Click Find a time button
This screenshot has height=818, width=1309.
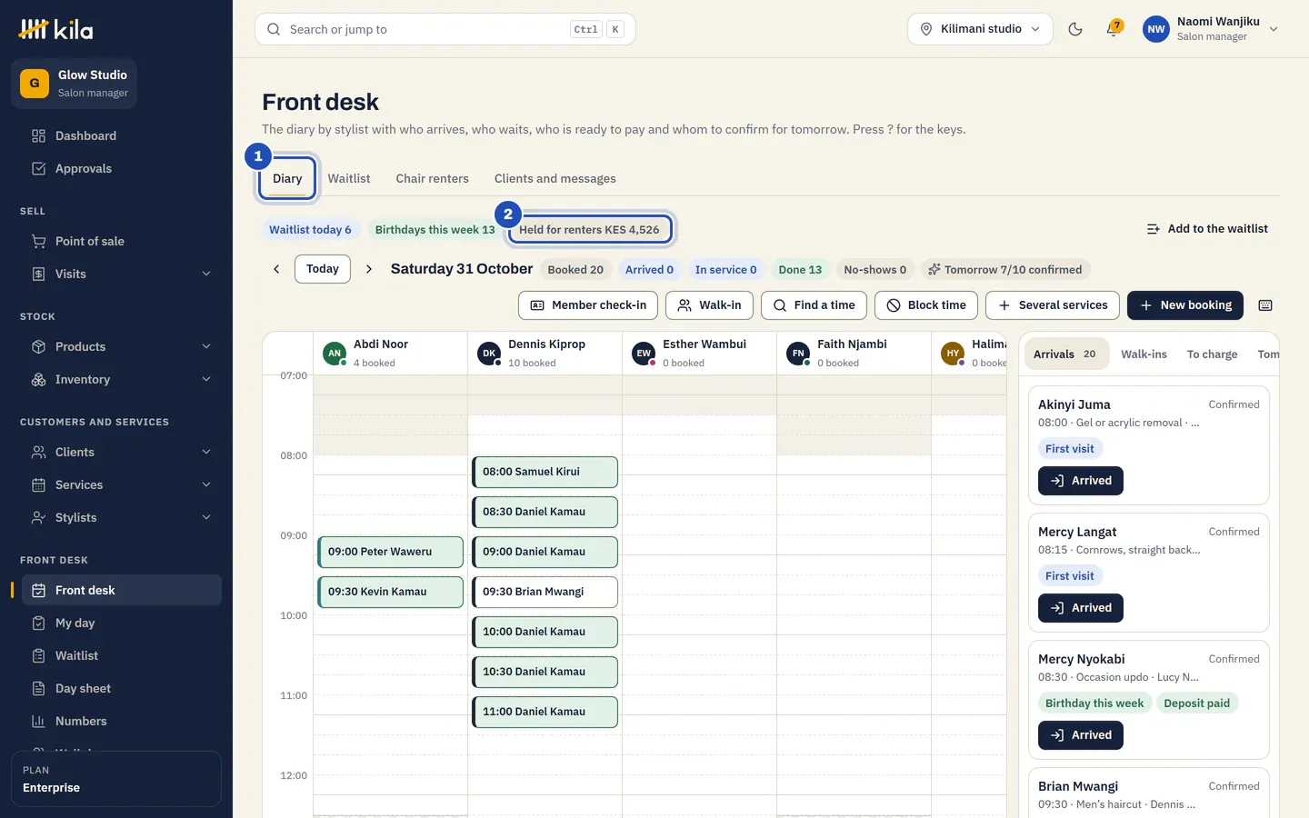(814, 305)
